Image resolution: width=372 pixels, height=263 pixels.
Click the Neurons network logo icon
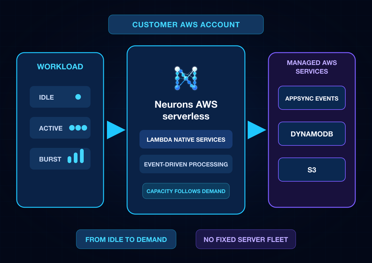point(186,78)
